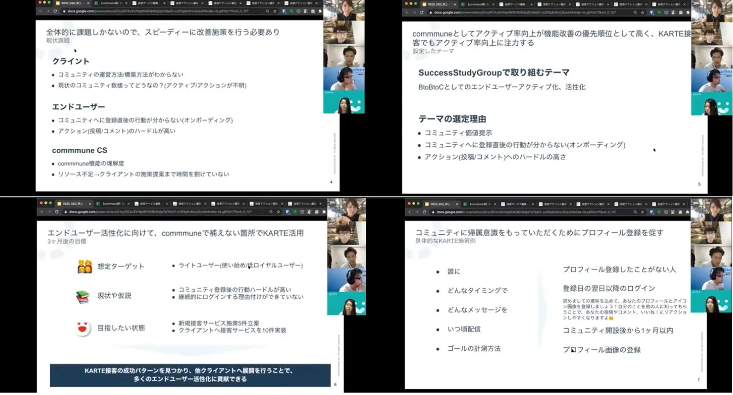Reload the page in the slide 5 browser
Image resolution: width=733 pixels, height=395 pixels.
[x=422, y=12]
